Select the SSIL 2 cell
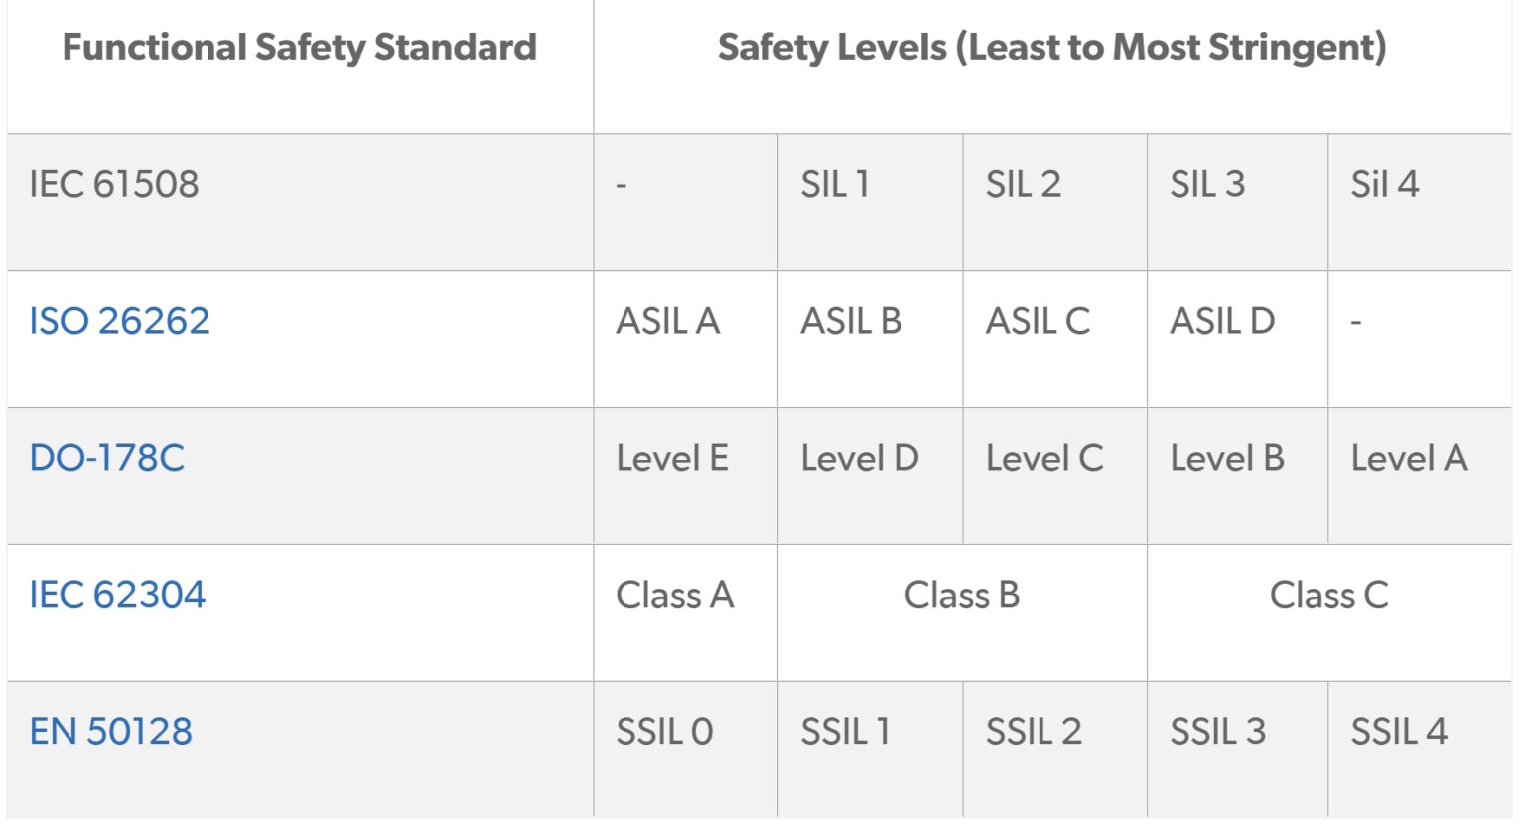The height and width of the screenshot is (829, 1525). pyautogui.click(x=1034, y=732)
